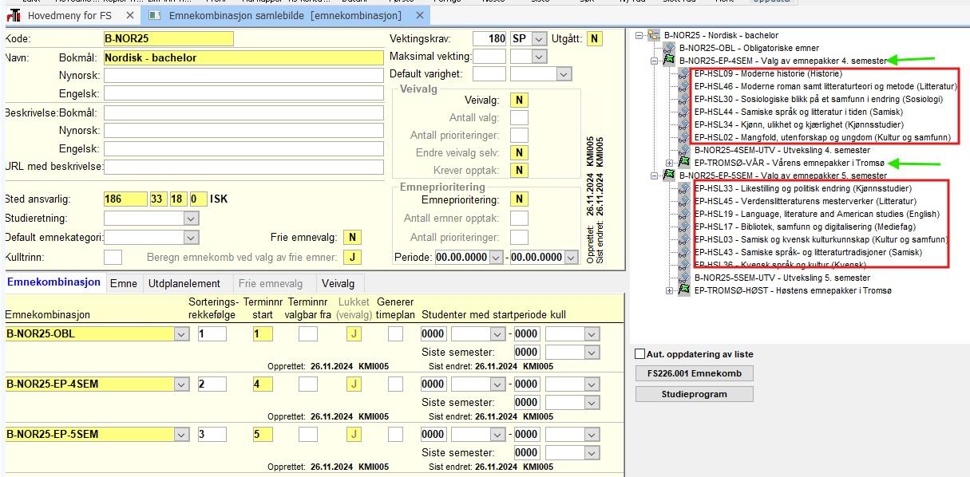Click the icon next to EP-HSL19 Language, literature
The image size is (970, 477).
tap(684, 214)
